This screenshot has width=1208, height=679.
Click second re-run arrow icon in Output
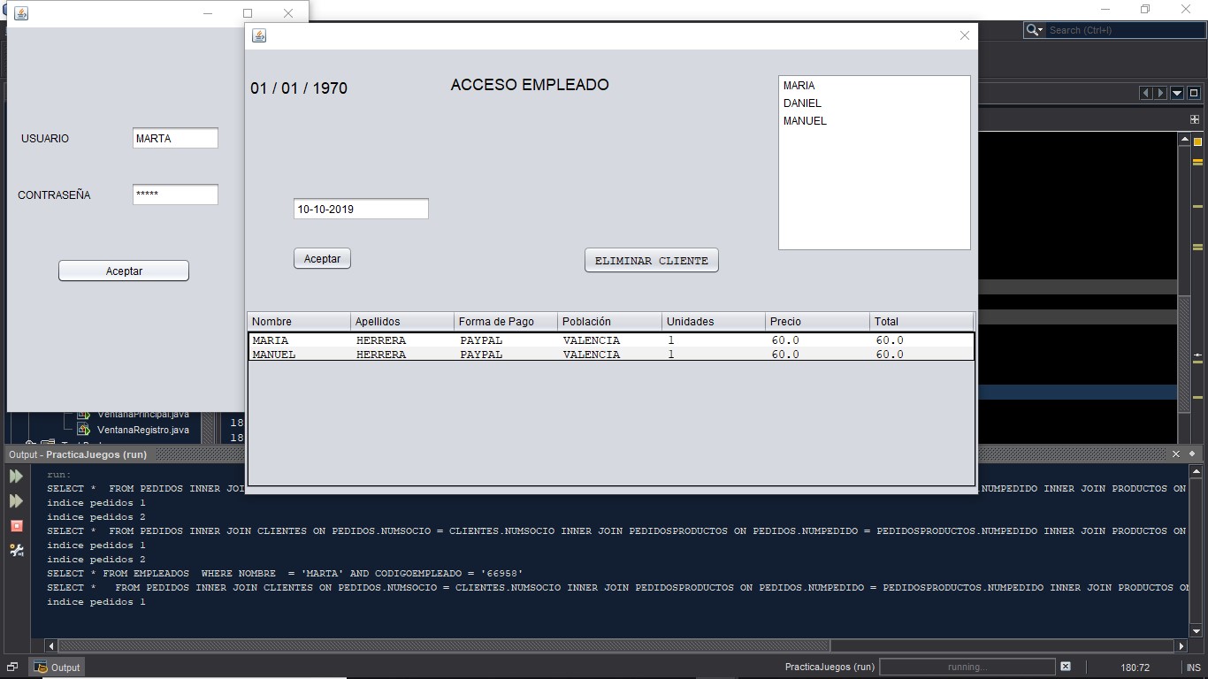16,500
